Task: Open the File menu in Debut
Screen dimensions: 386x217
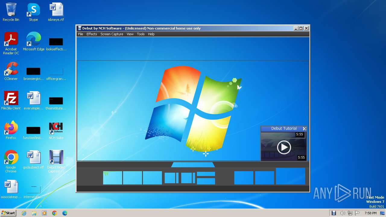Action: (x=81, y=34)
